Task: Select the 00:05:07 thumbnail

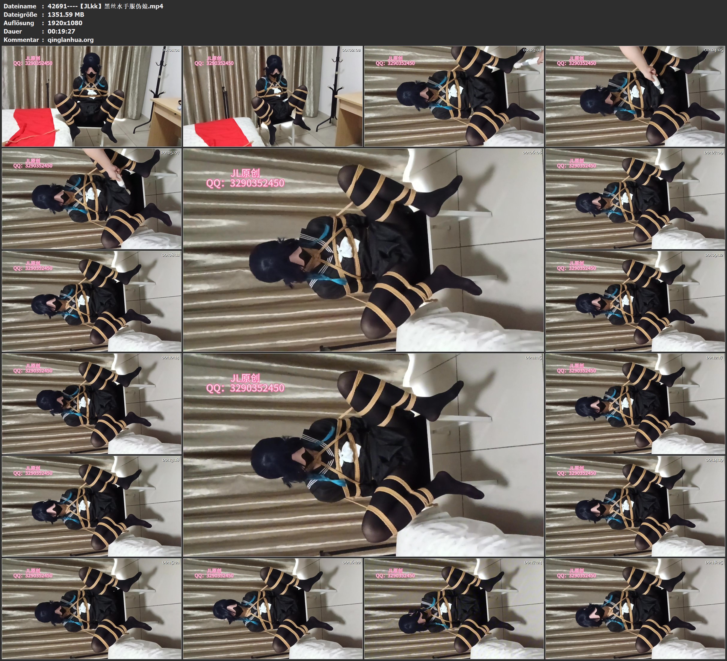Action: point(92,199)
